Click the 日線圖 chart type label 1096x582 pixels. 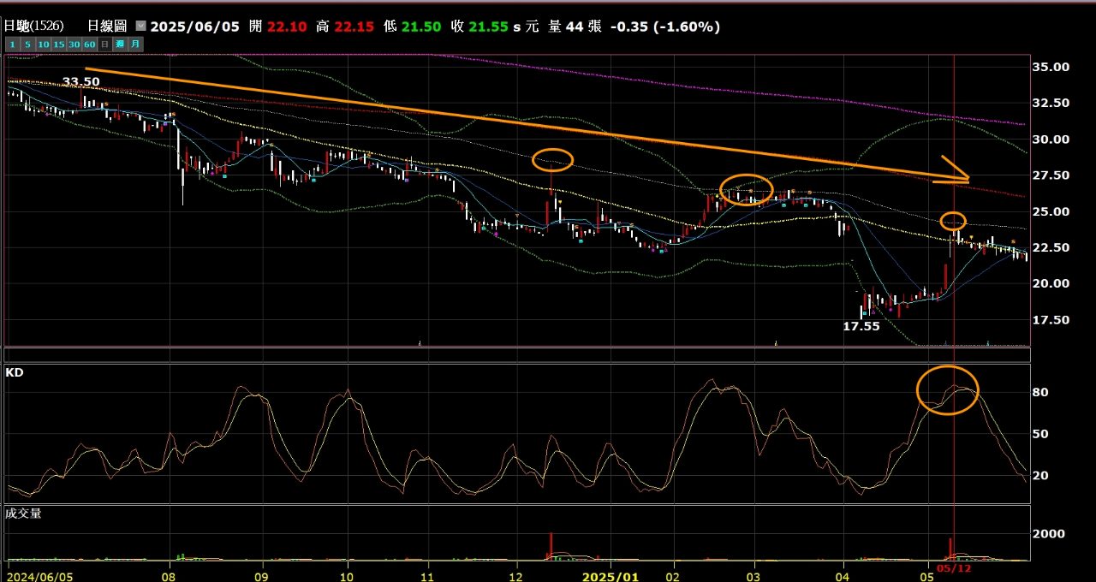(107, 27)
